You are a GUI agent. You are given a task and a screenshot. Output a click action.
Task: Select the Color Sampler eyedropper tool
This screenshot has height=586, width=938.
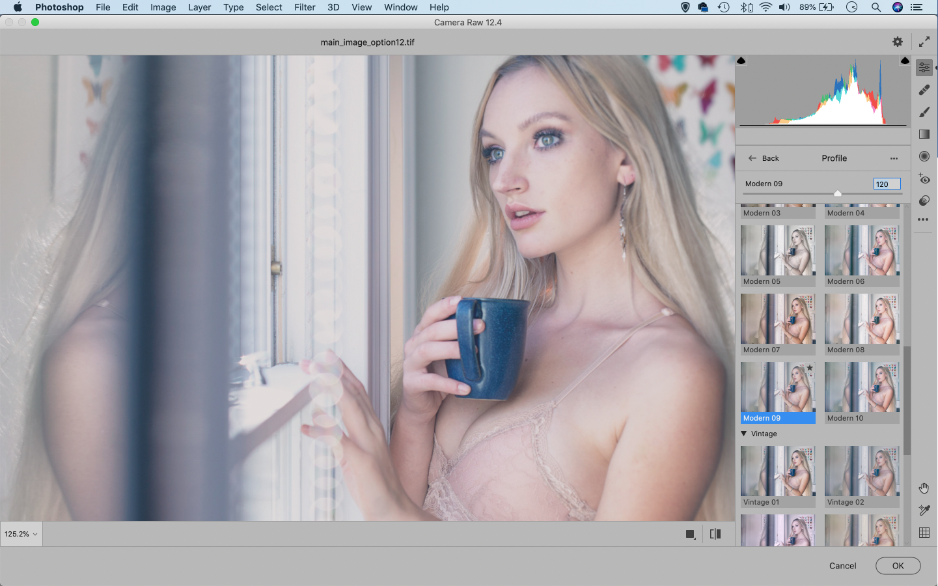click(924, 510)
